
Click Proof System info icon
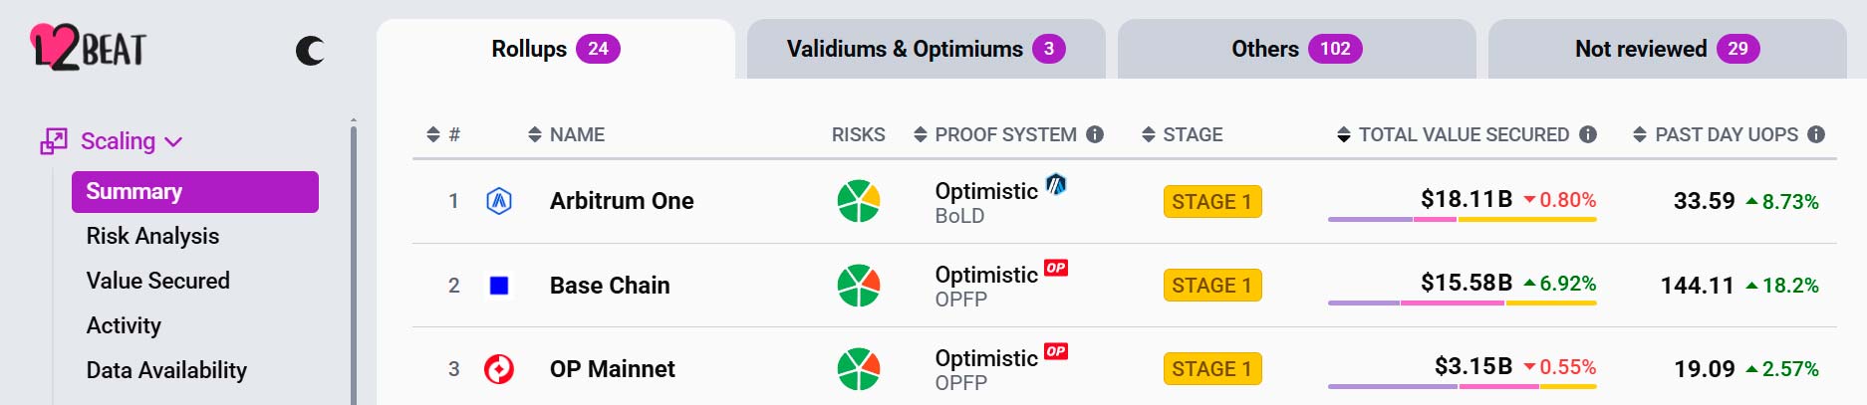1095,134
